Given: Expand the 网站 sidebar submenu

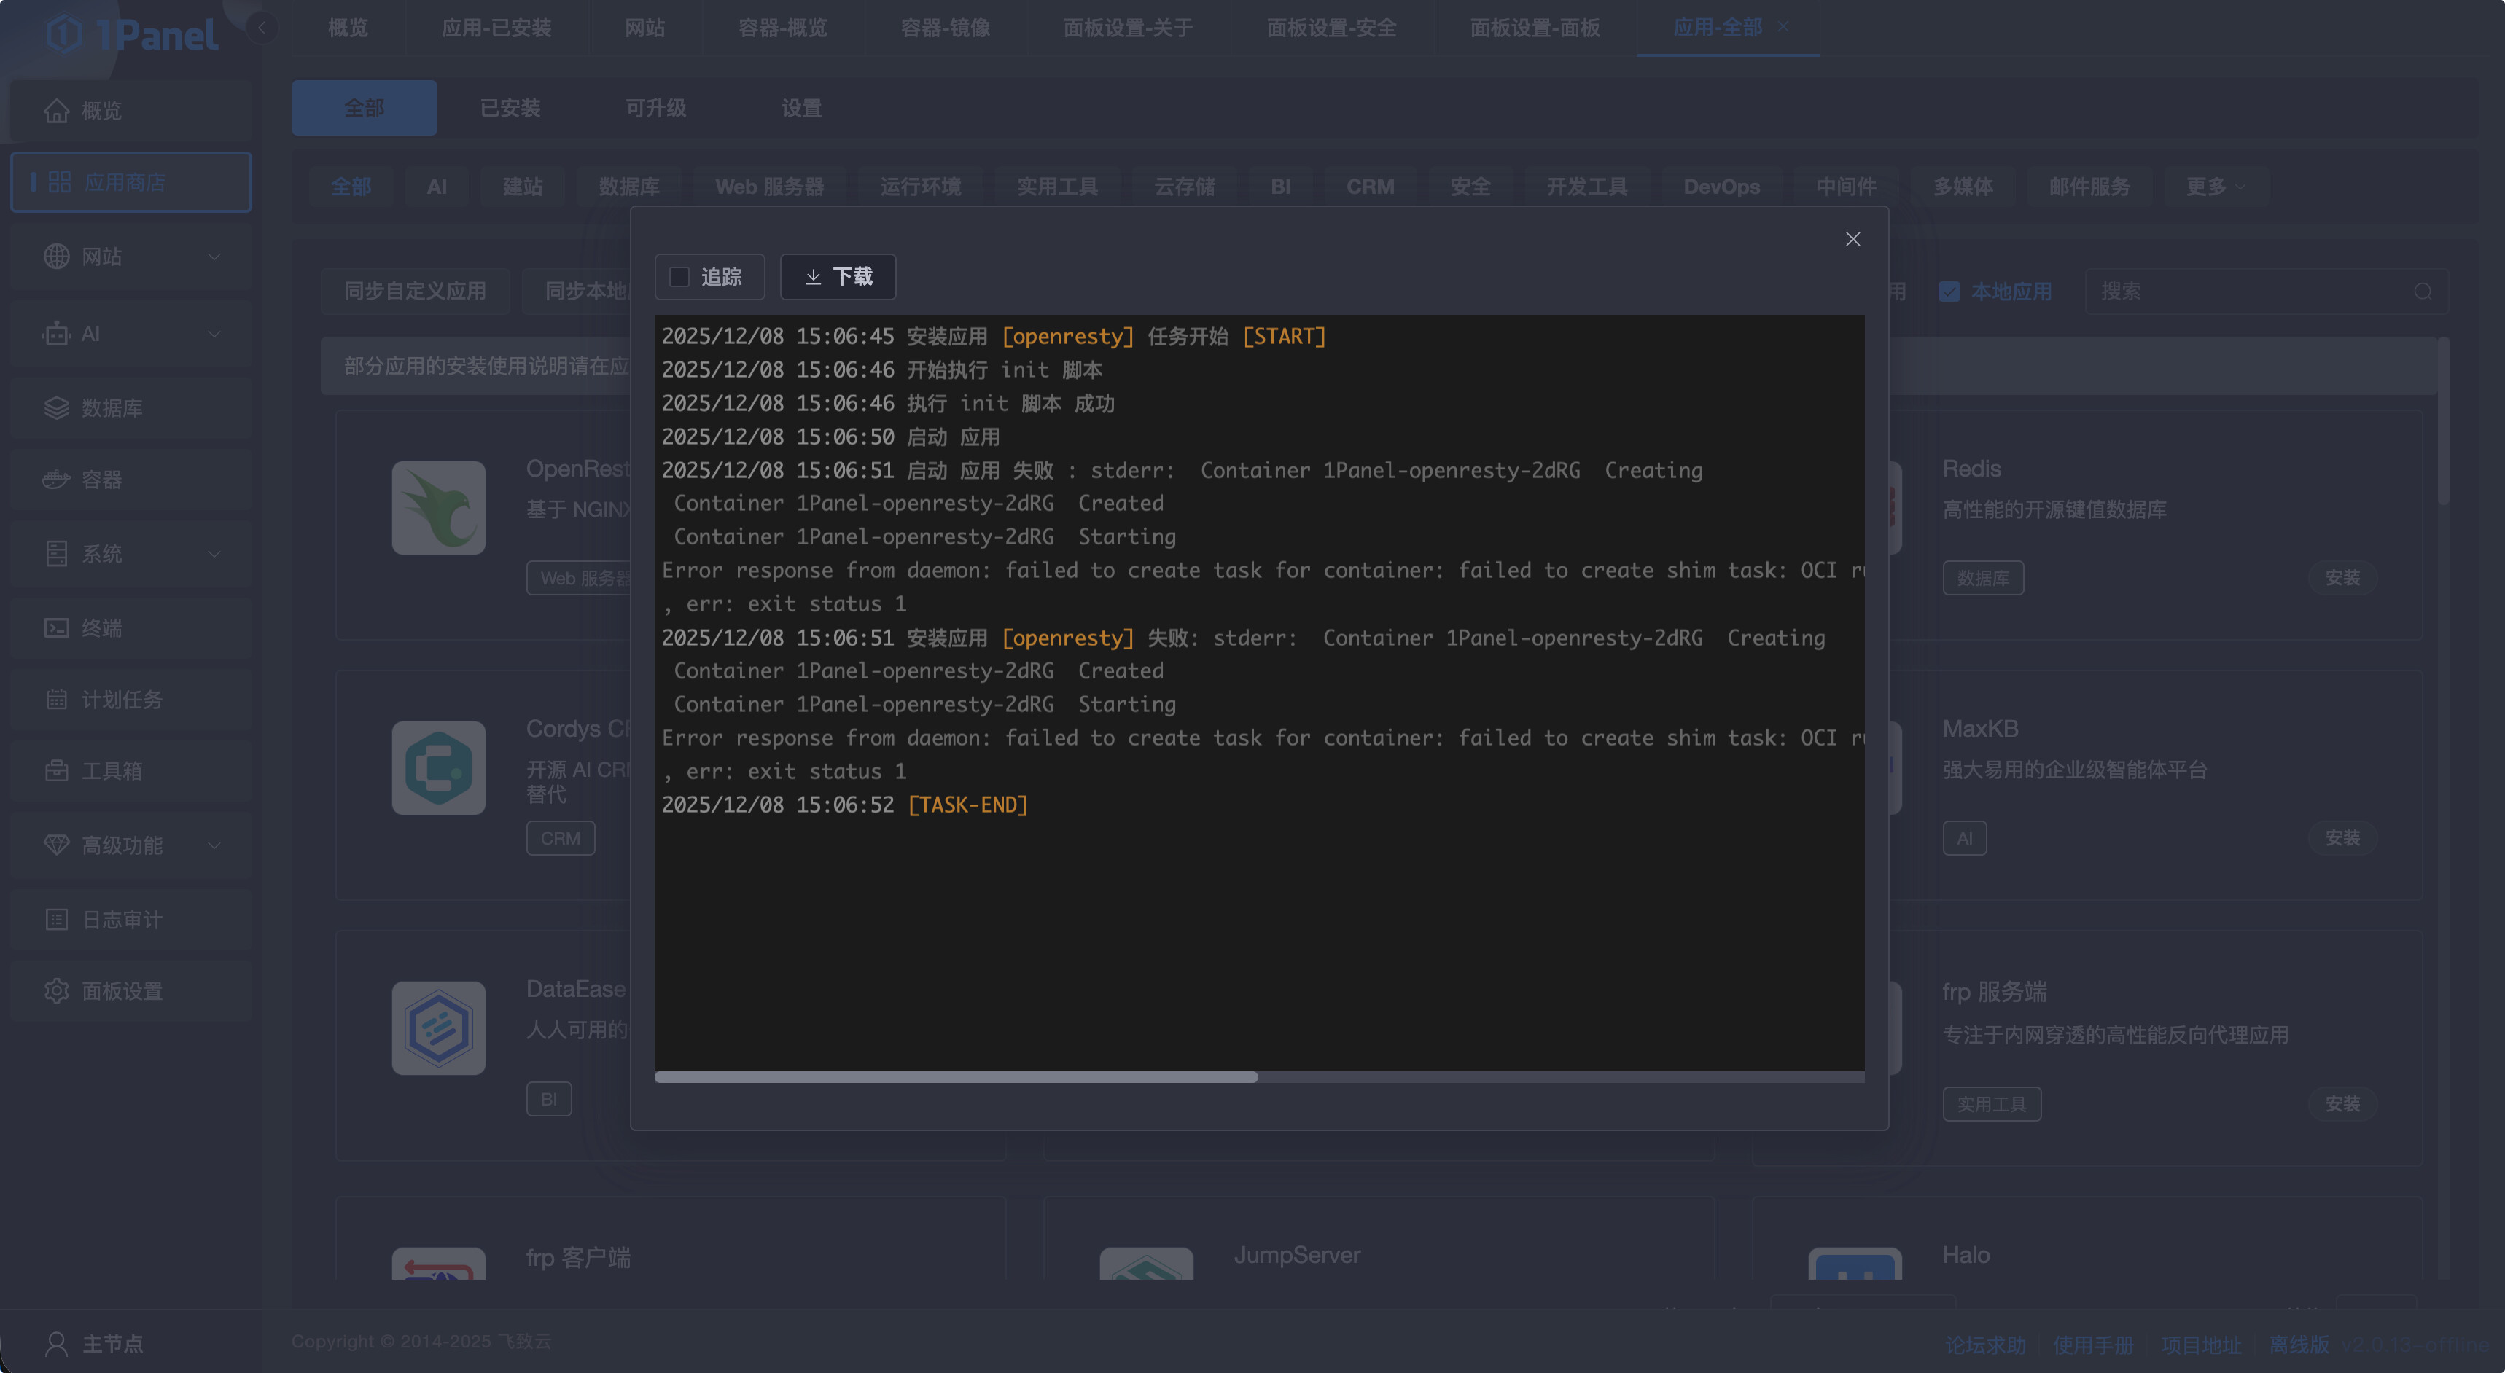Looking at the screenshot, I should pyautogui.click(x=214, y=257).
